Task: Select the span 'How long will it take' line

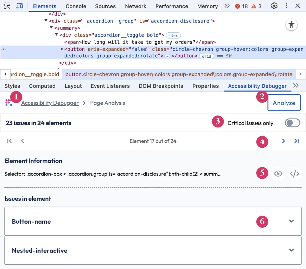Action: tap(140, 42)
